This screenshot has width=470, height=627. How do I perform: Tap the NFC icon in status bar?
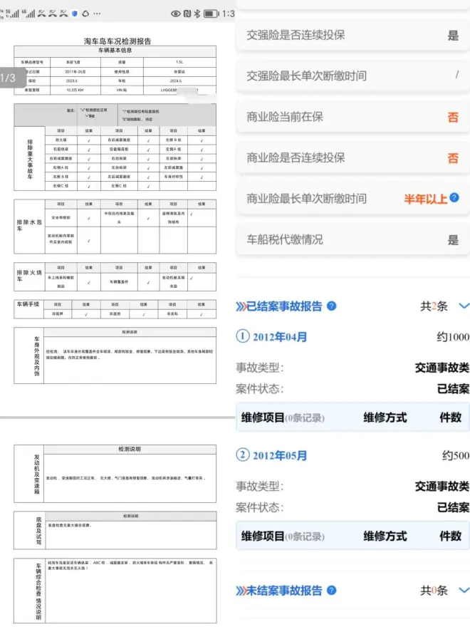click(x=187, y=14)
